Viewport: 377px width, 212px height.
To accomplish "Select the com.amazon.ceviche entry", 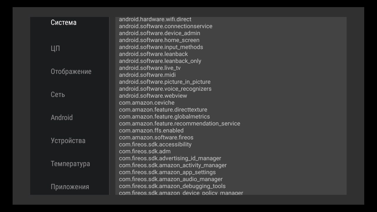I will tap(147, 103).
